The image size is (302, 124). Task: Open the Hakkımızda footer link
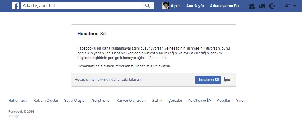(18, 101)
